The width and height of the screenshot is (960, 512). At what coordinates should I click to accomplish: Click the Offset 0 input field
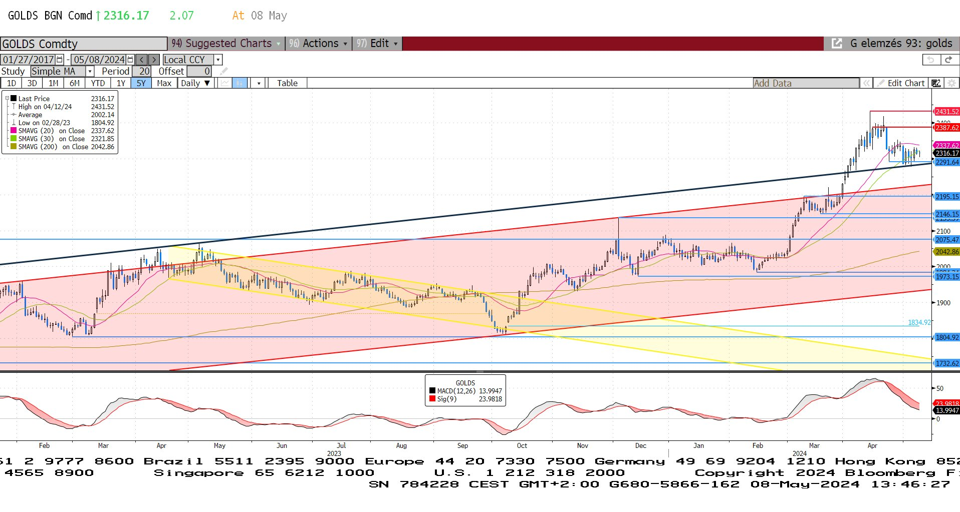pyautogui.click(x=199, y=71)
